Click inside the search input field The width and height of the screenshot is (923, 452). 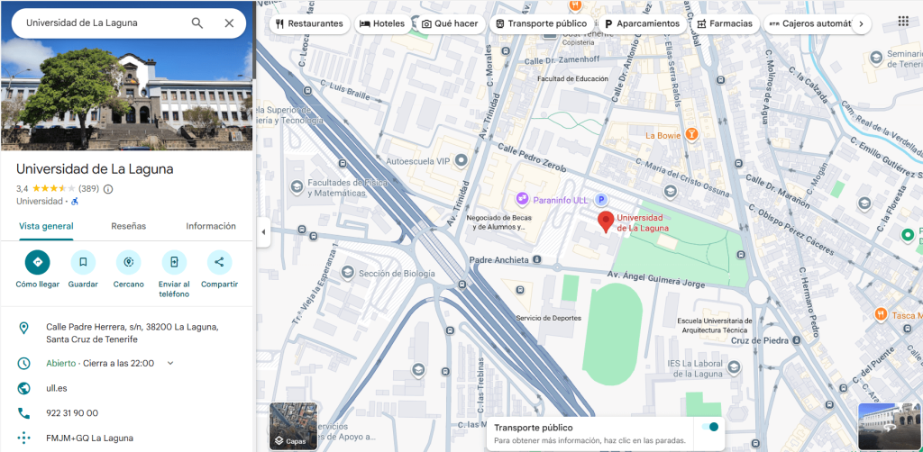103,23
